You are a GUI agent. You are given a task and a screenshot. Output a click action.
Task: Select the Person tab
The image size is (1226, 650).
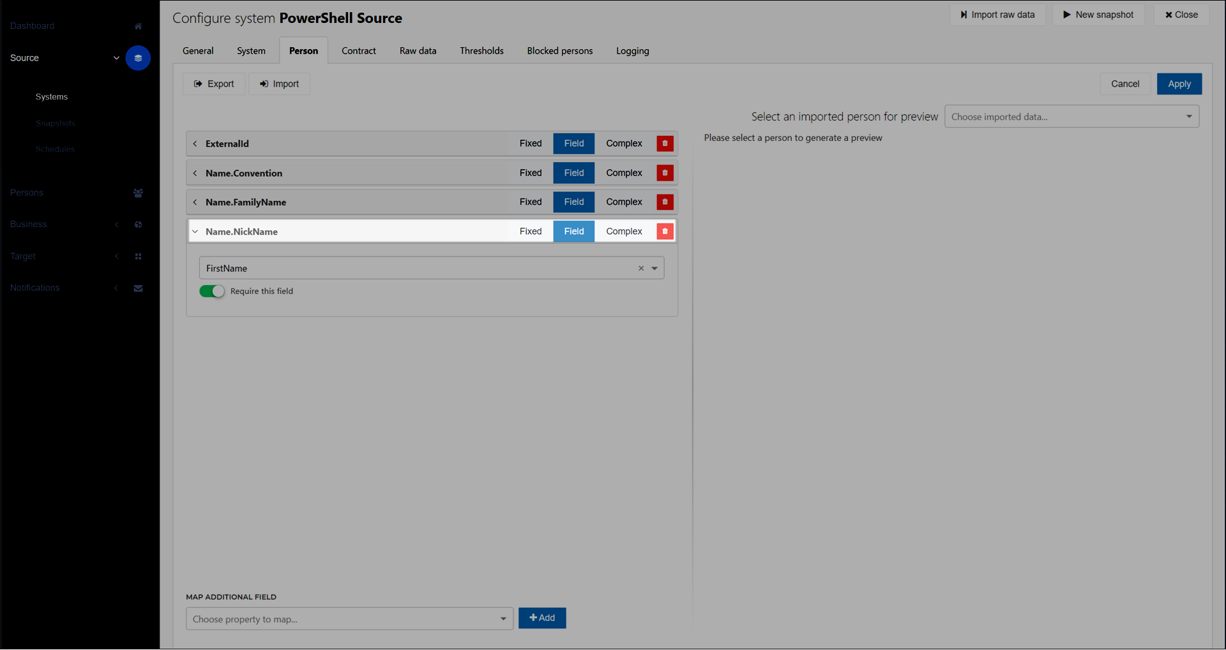point(303,51)
